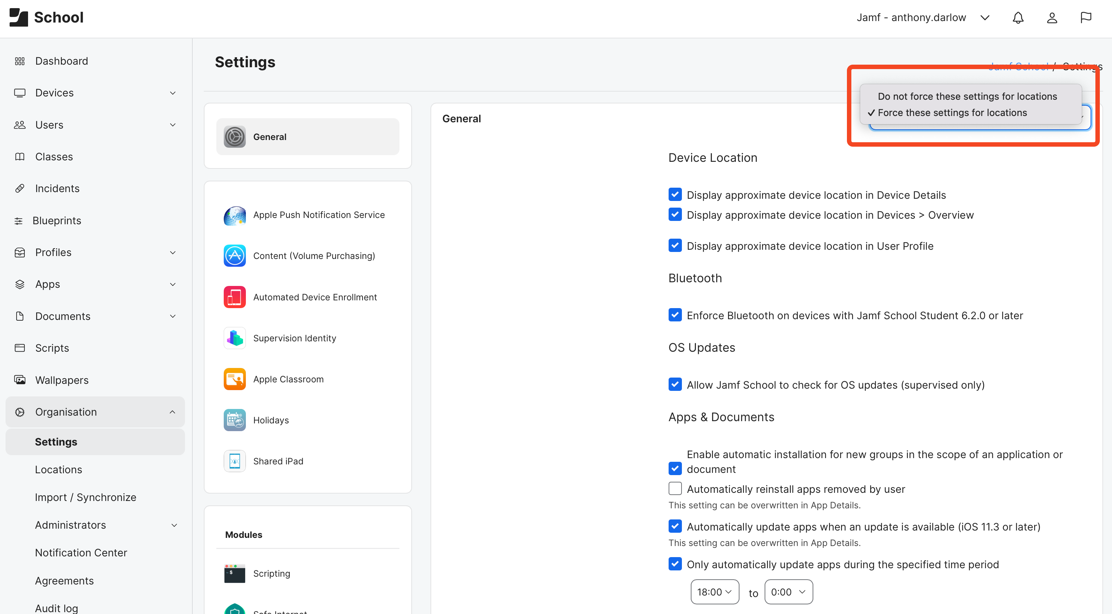This screenshot has width=1112, height=614.
Task: Open Locations under Organisation
Action: pos(59,470)
